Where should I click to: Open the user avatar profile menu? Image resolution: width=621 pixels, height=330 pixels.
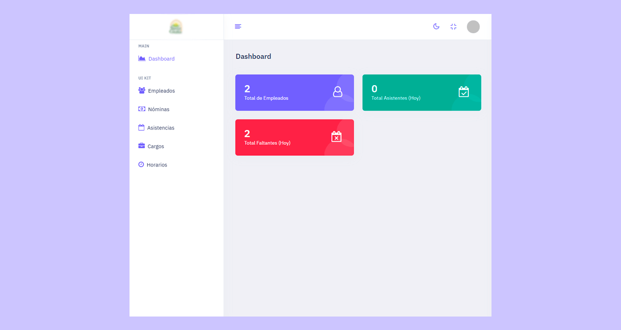click(x=473, y=26)
